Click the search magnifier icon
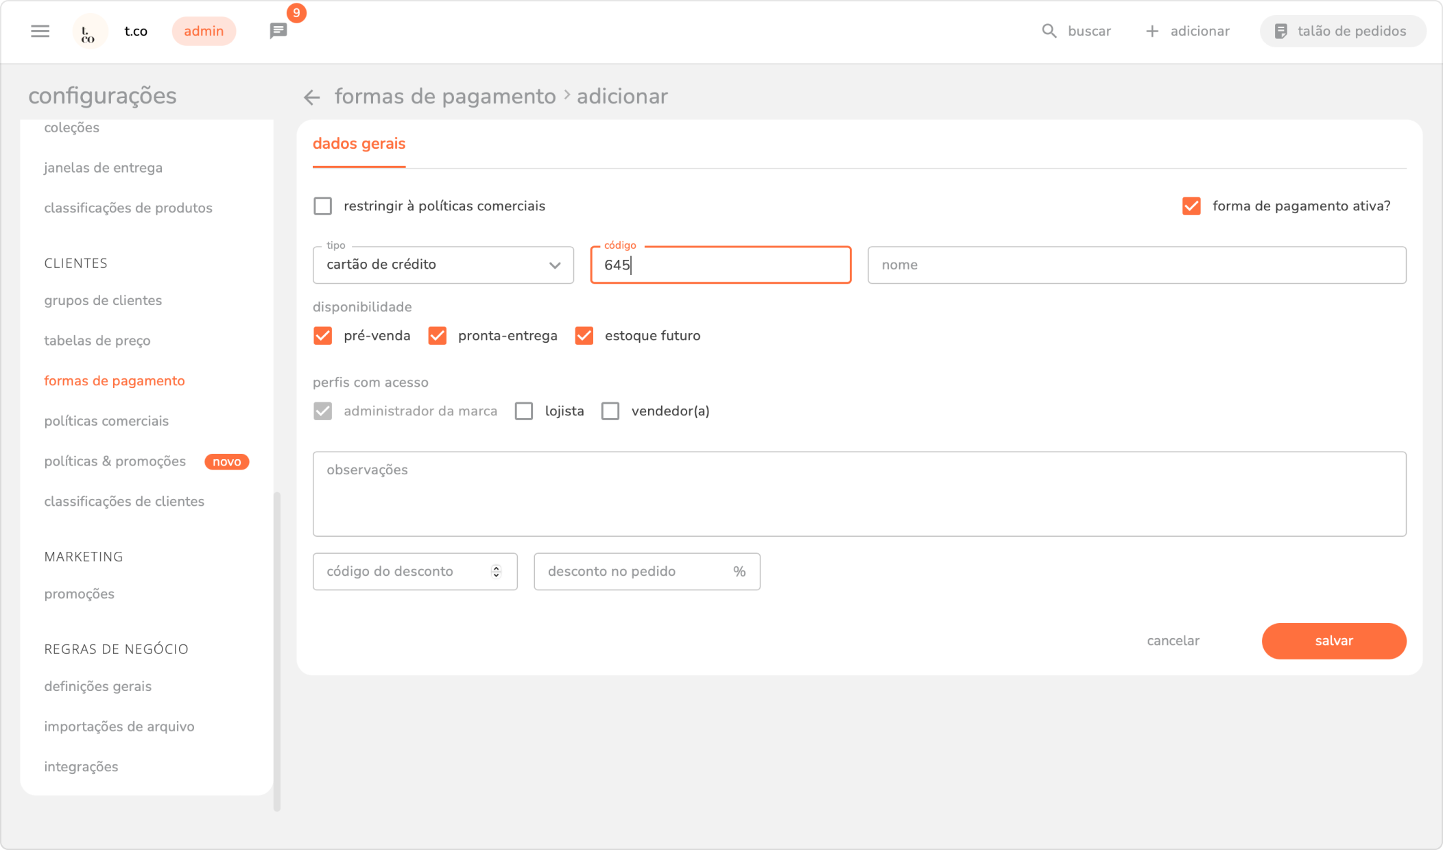1443x850 pixels. coord(1049,31)
